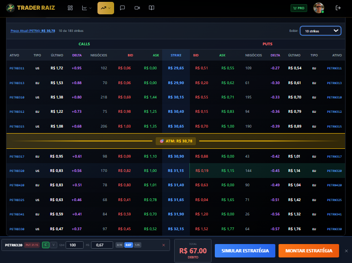Open the book library icon
The height and width of the screenshot is (263, 352).
[x=152, y=8]
